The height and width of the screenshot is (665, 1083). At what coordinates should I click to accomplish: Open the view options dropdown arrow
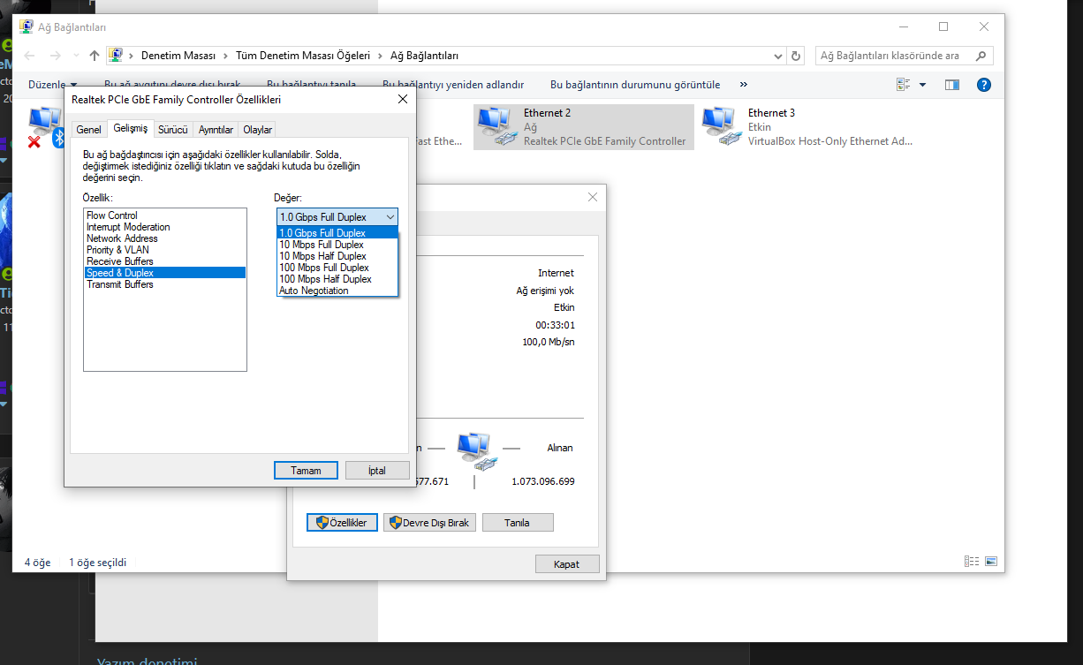pyautogui.click(x=922, y=85)
